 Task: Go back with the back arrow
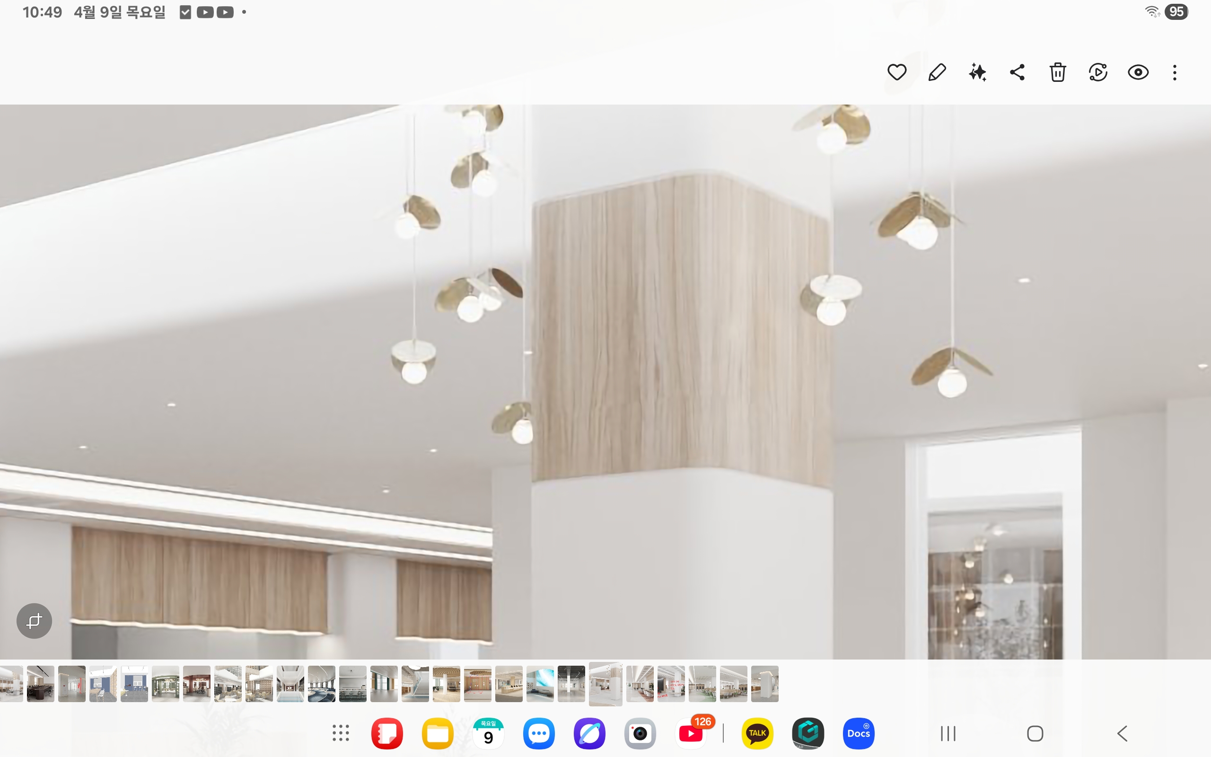1123,733
